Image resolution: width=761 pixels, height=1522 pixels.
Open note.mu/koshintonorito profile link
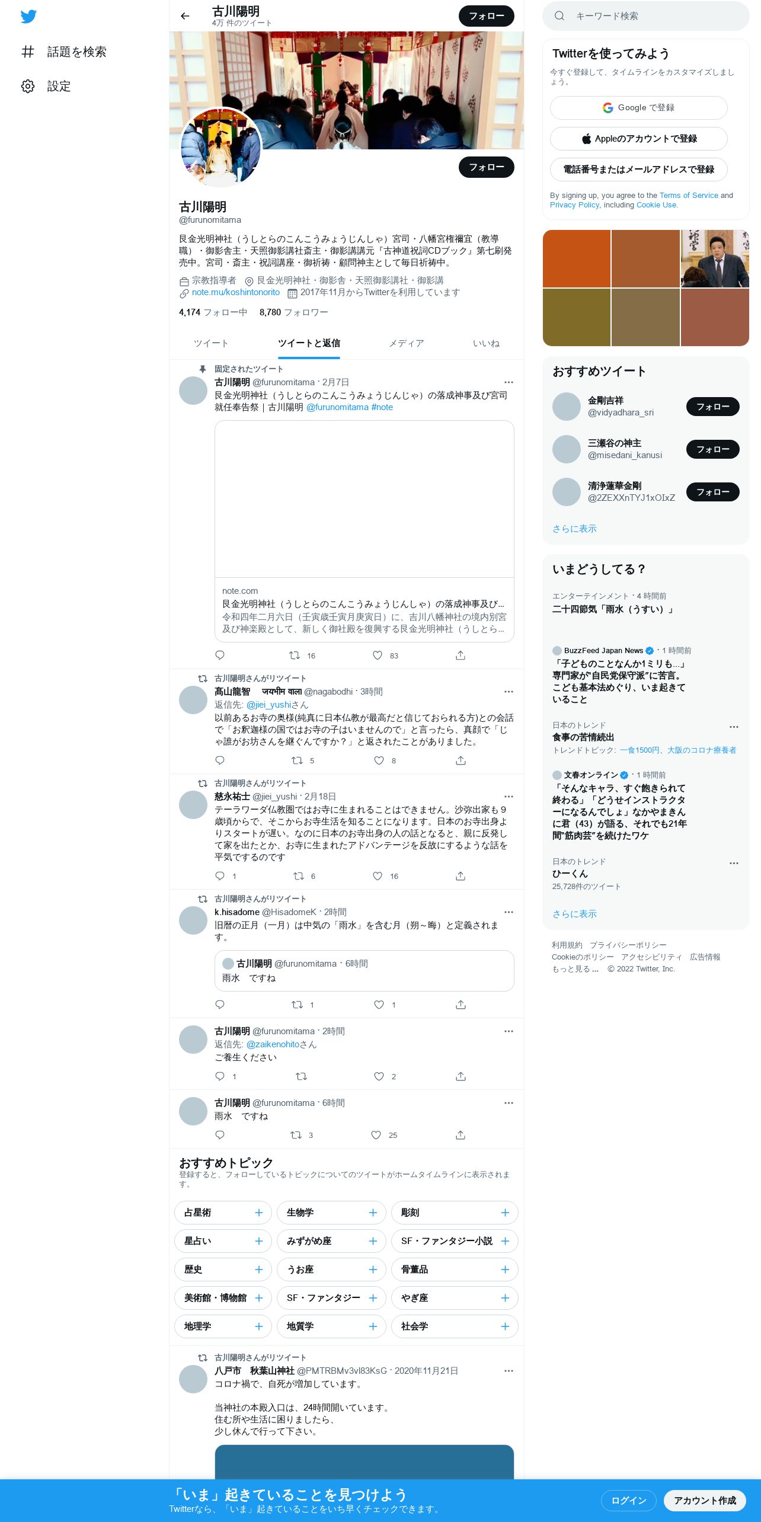236,292
